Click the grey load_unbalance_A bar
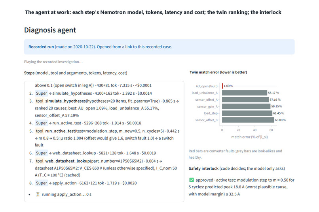This screenshot has width=319, height=212. coord(244,93)
